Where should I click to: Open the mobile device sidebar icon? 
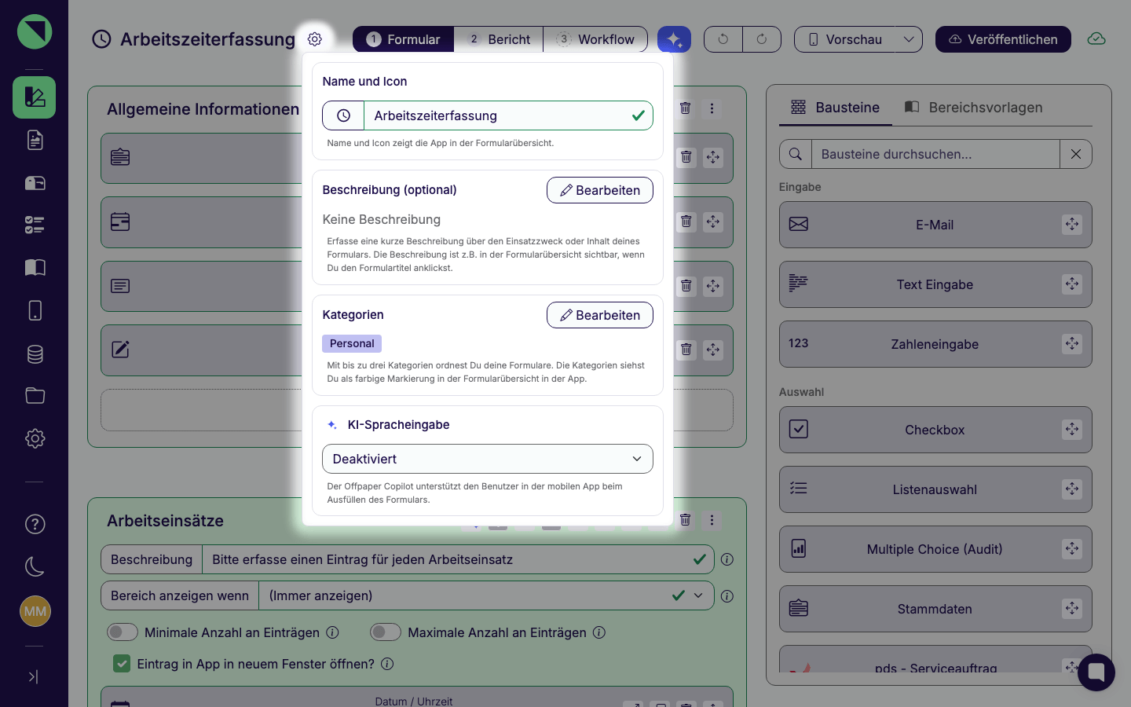tap(35, 310)
